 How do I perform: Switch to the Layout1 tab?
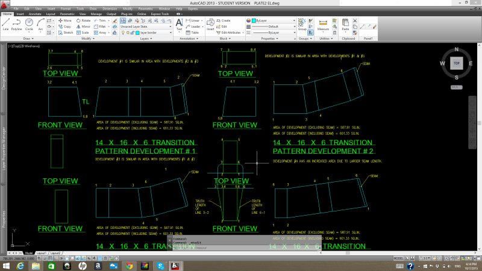pos(42,253)
